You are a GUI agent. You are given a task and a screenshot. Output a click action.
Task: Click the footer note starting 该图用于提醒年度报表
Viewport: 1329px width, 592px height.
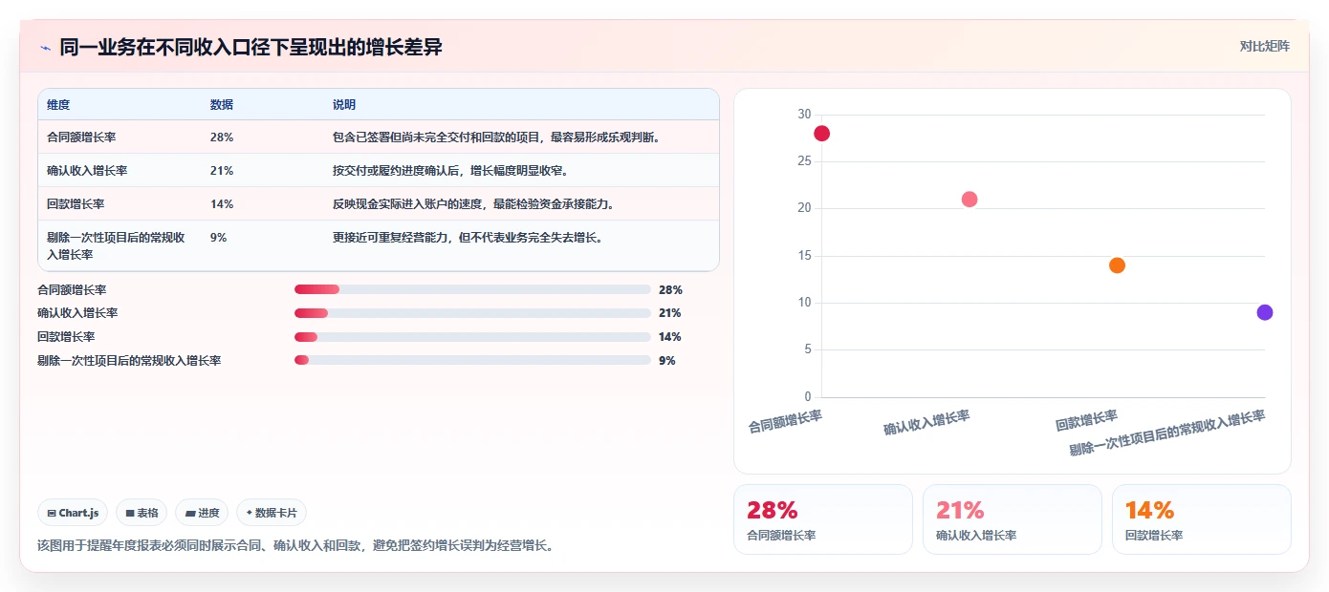pos(294,546)
